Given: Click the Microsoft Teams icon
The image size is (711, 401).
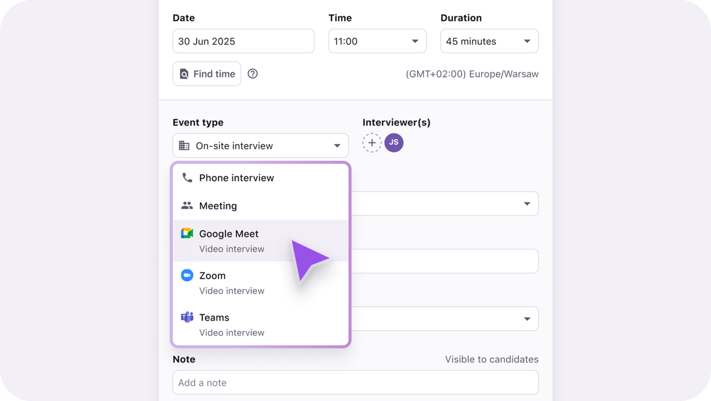Looking at the screenshot, I should [x=187, y=317].
